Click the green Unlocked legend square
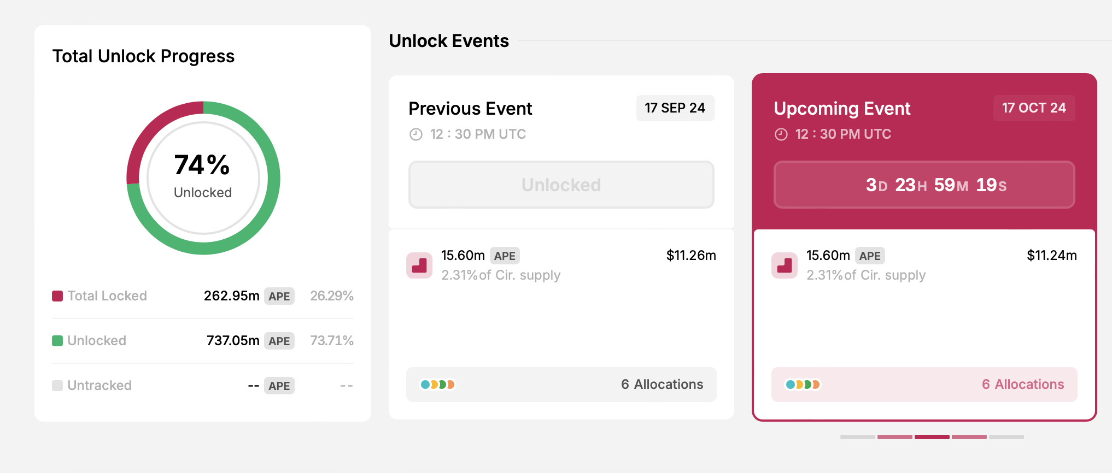Viewport: 1112px width, 473px height. [x=57, y=341]
